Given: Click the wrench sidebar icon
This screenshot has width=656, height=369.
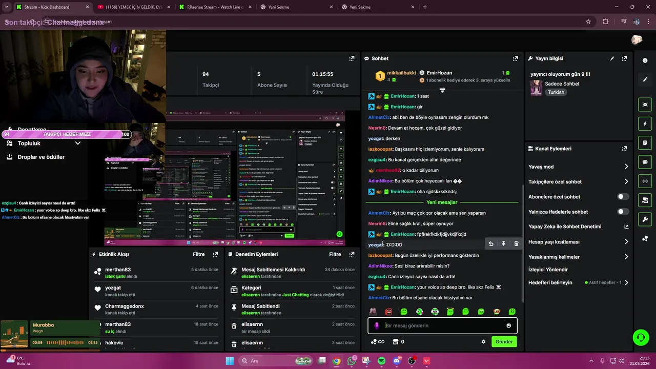Looking at the screenshot, I should [645, 219].
